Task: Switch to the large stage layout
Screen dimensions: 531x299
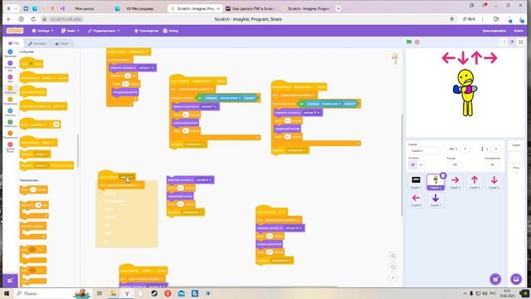Action: point(512,42)
